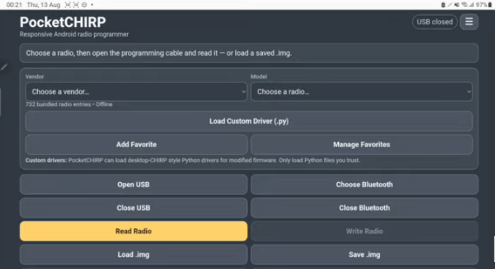
Task: Tap the edge panel handle on left side
Action: [1, 102]
